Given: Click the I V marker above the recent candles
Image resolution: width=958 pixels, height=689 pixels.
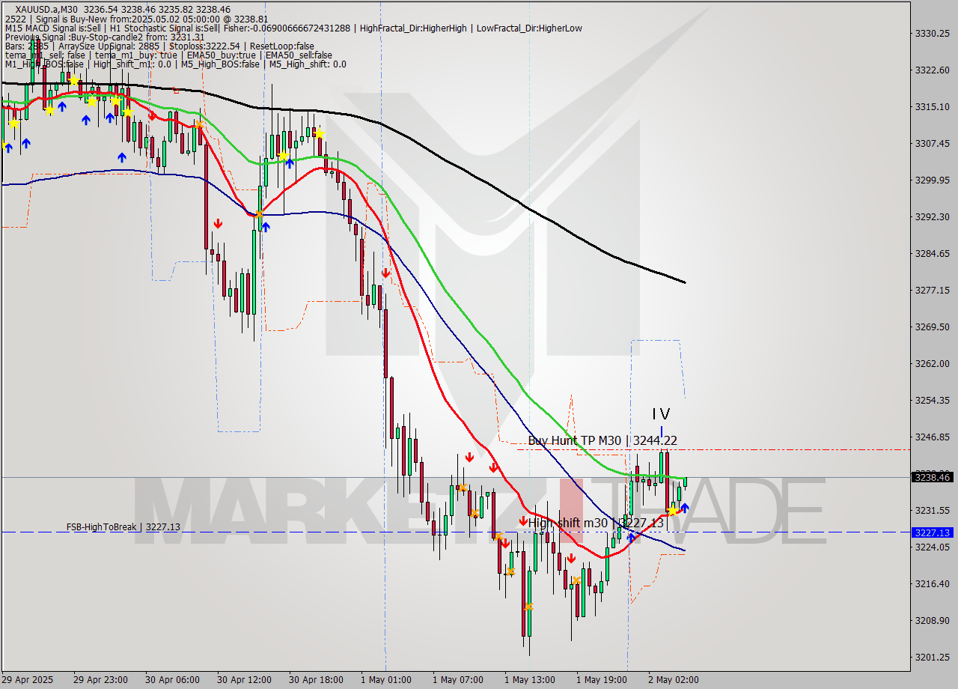Looking at the screenshot, I should coord(660,413).
